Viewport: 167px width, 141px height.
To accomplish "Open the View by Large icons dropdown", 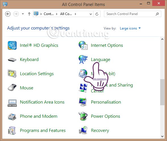I will point(130,28).
